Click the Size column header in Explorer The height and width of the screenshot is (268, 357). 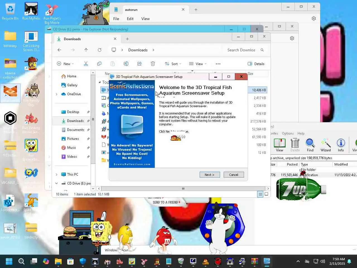pyautogui.click(x=251, y=74)
